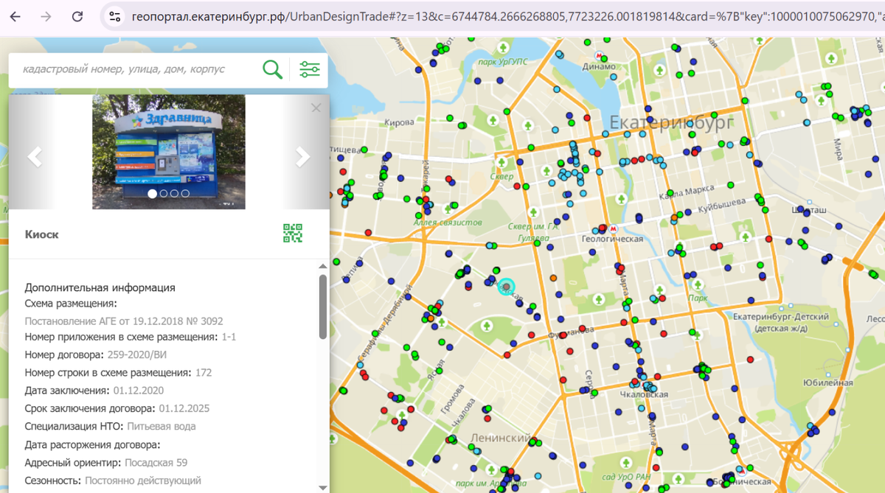Click seasonality value Постоянно действующий

click(x=143, y=480)
